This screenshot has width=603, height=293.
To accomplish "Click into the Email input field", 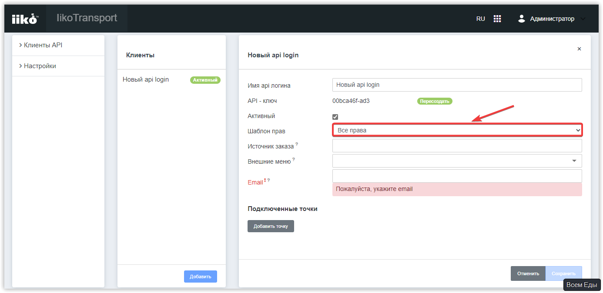I will tap(457, 176).
